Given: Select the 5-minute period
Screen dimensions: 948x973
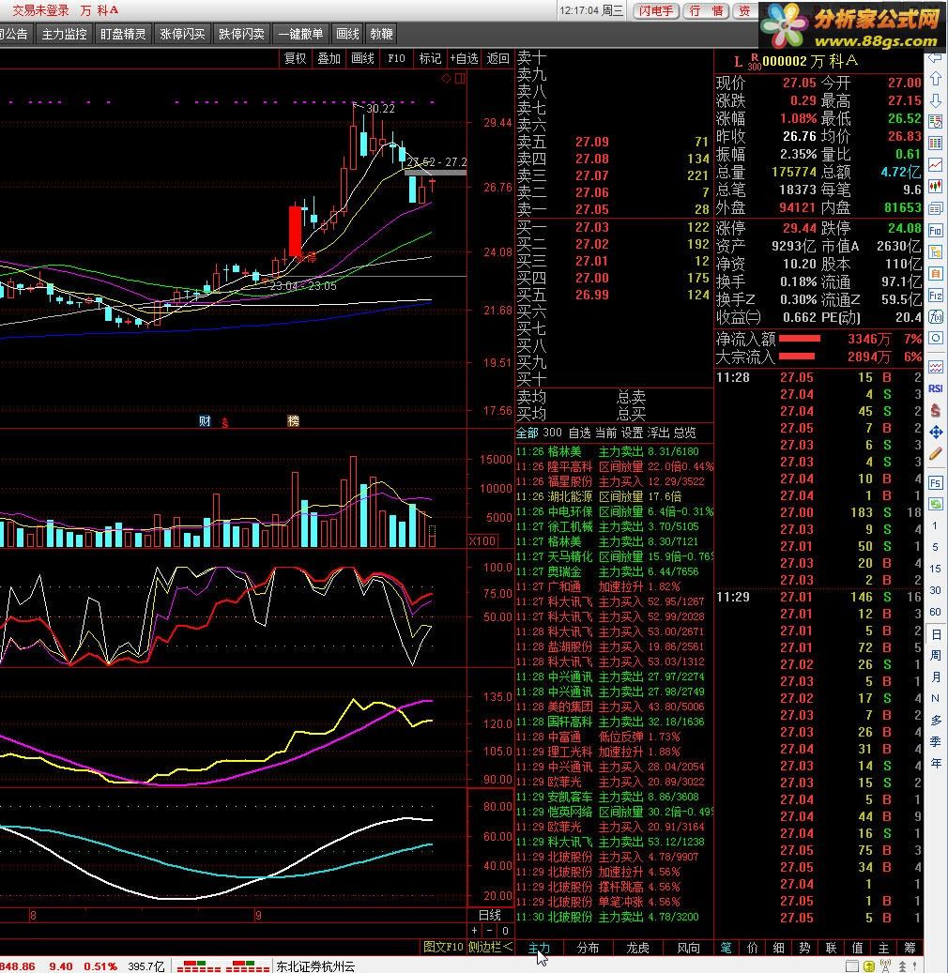Looking at the screenshot, I should [935, 547].
